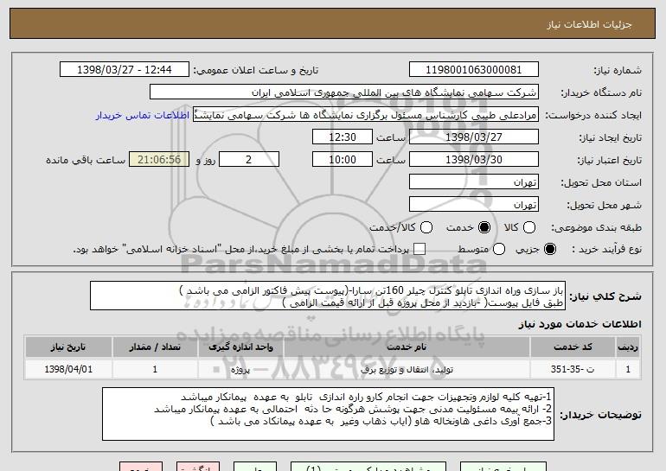This screenshot has width=666, height=471.
Task: Click the واحد اندازه گیری column header
Action: point(240,347)
